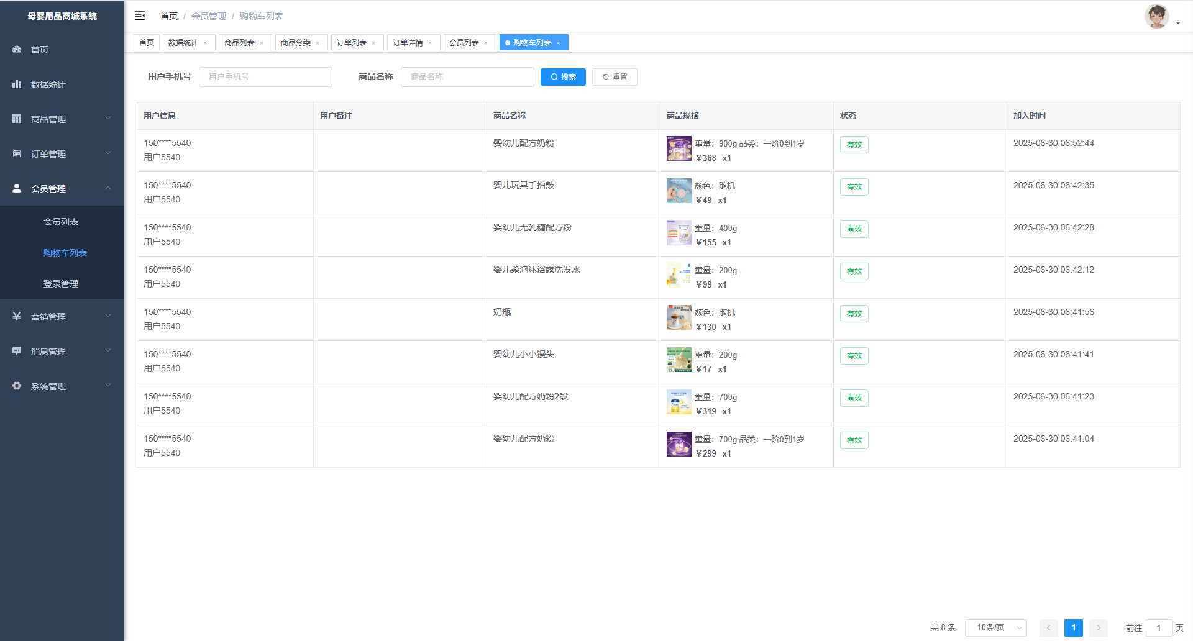
Task: Expand the 商品管理 sidebar menu
Action: 62,119
